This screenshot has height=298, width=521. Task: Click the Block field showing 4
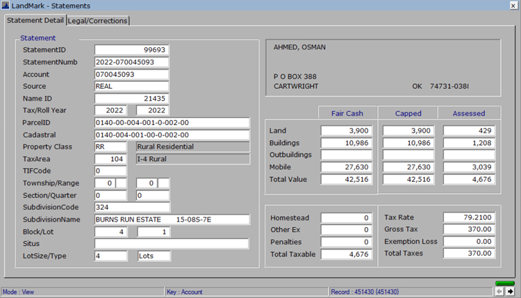(110, 231)
